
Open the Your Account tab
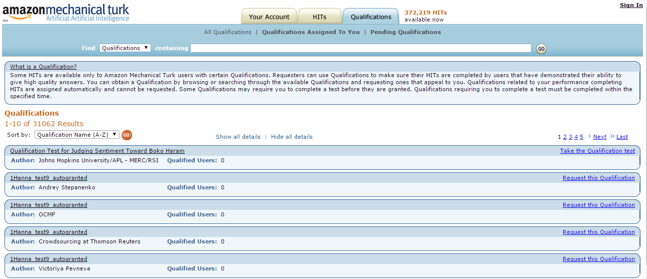coord(269,17)
